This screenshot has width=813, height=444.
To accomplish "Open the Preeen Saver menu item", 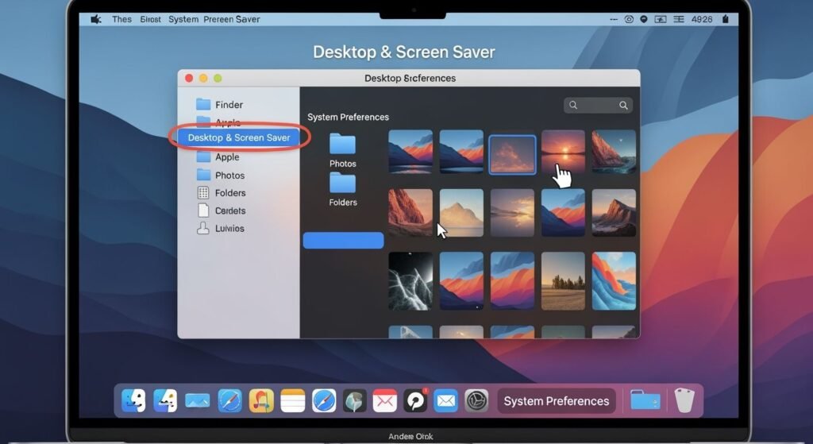I will 232,19.
